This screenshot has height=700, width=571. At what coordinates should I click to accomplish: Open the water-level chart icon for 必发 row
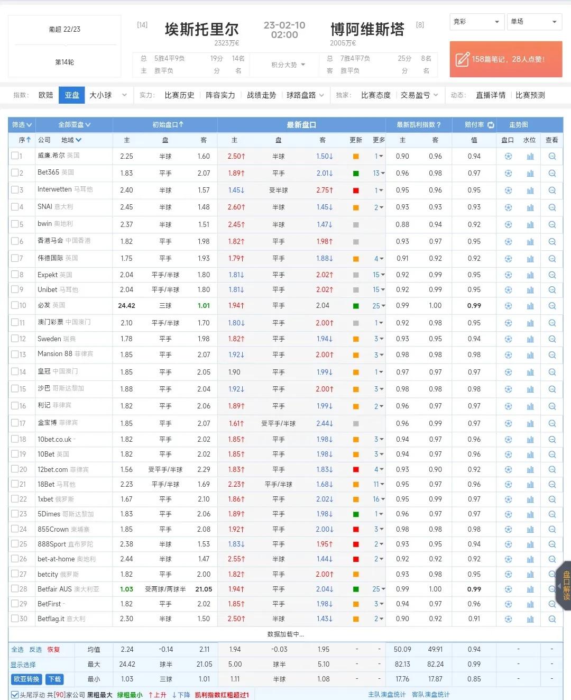(x=530, y=305)
